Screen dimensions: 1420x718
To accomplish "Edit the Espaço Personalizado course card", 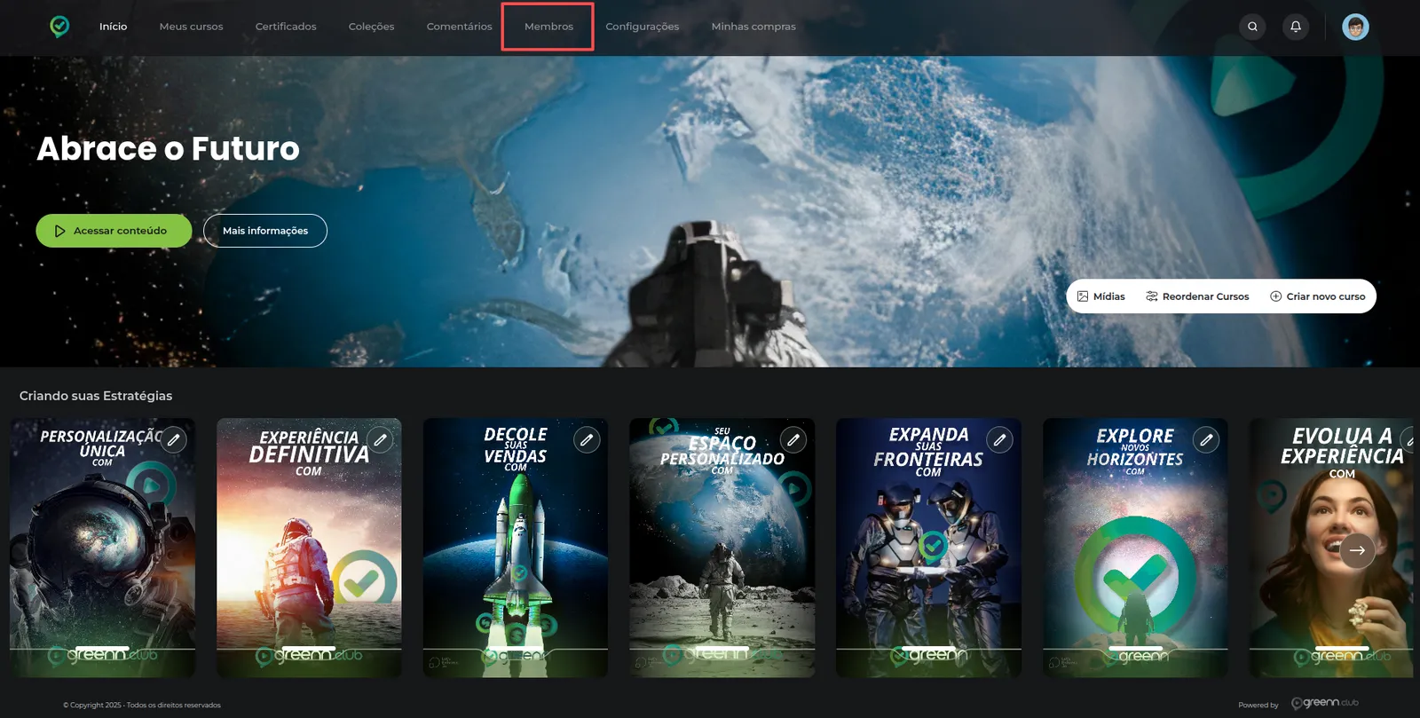I will tap(793, 439).
